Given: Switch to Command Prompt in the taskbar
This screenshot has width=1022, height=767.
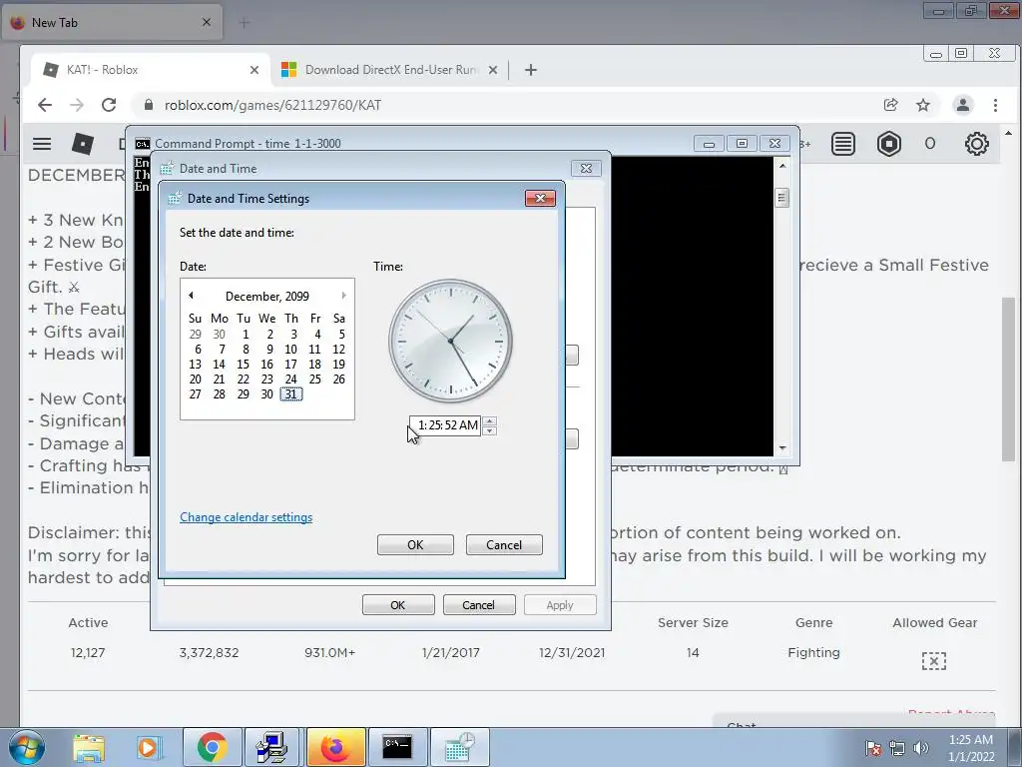Looking at the screenshot, I should coord(397,748).
